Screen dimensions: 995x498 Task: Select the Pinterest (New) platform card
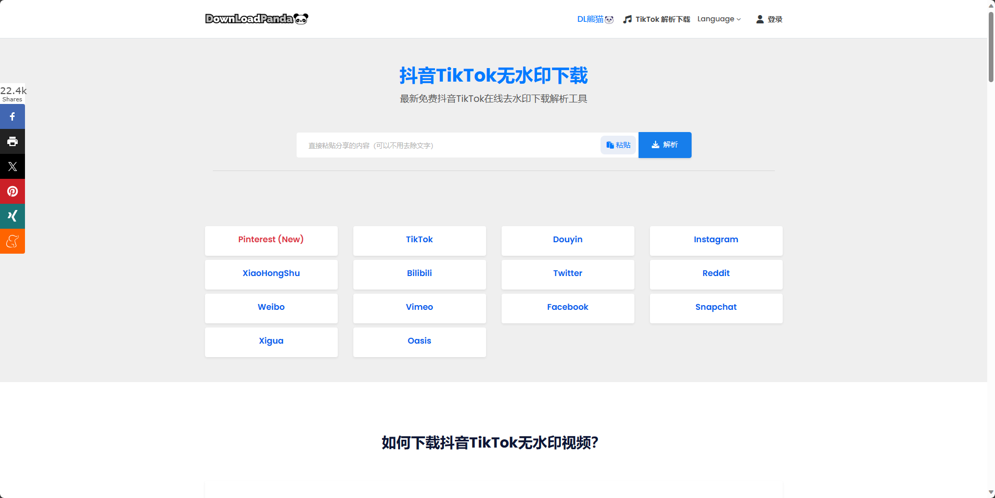[x=271, y=240]
